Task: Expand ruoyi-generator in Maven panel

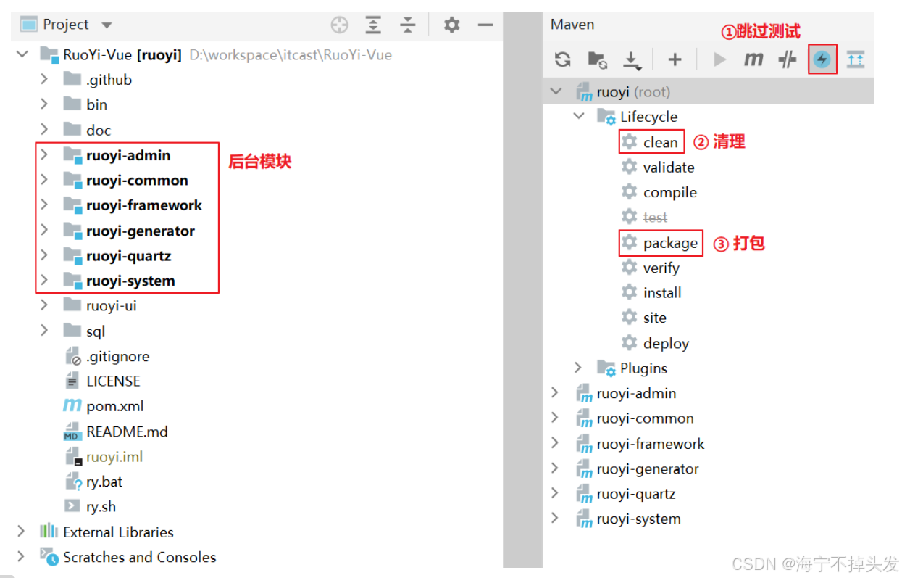Action: tap(556, 468)
